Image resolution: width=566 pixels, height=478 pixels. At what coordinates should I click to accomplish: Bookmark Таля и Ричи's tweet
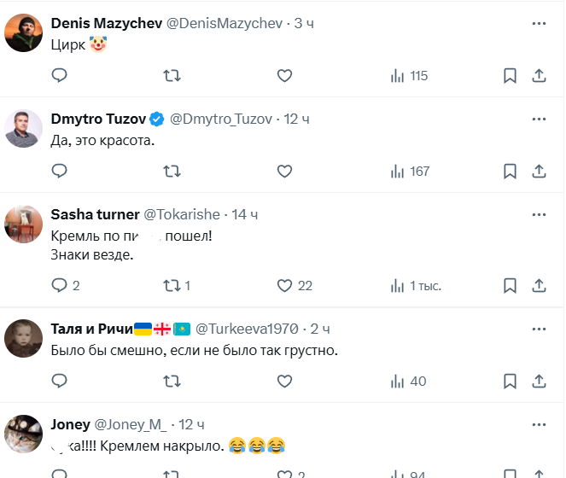[510, 382]
